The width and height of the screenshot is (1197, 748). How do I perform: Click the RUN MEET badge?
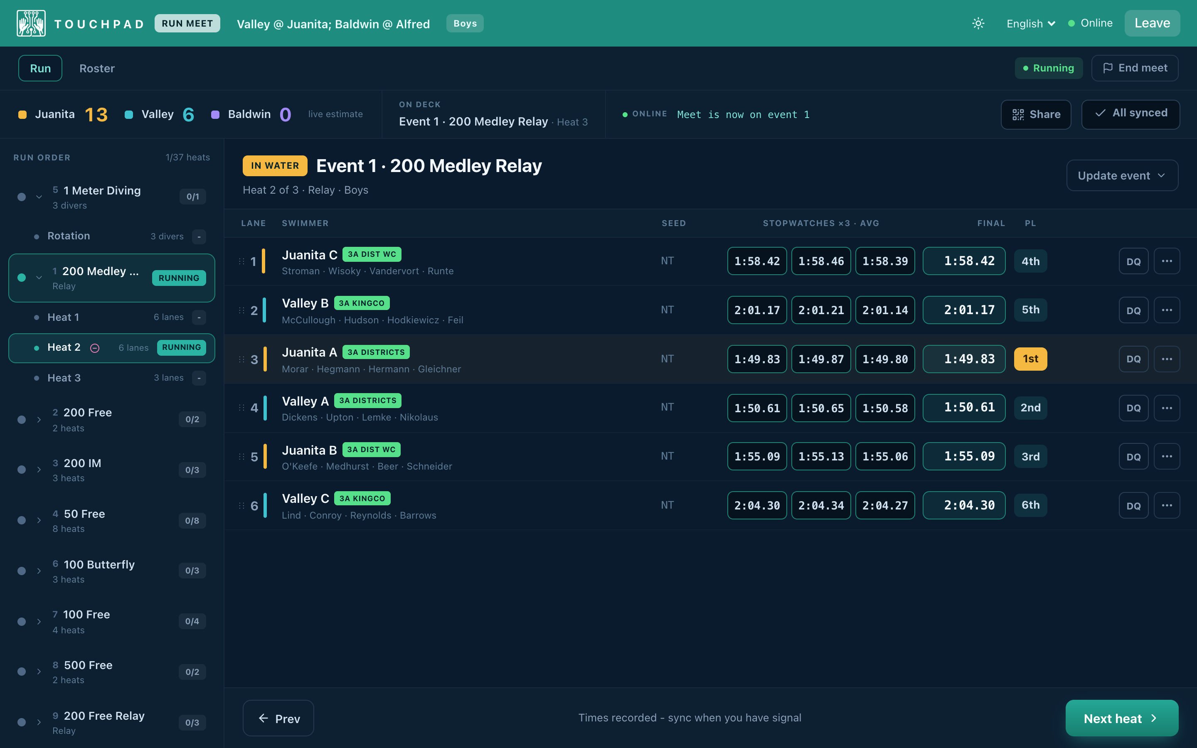187,23
